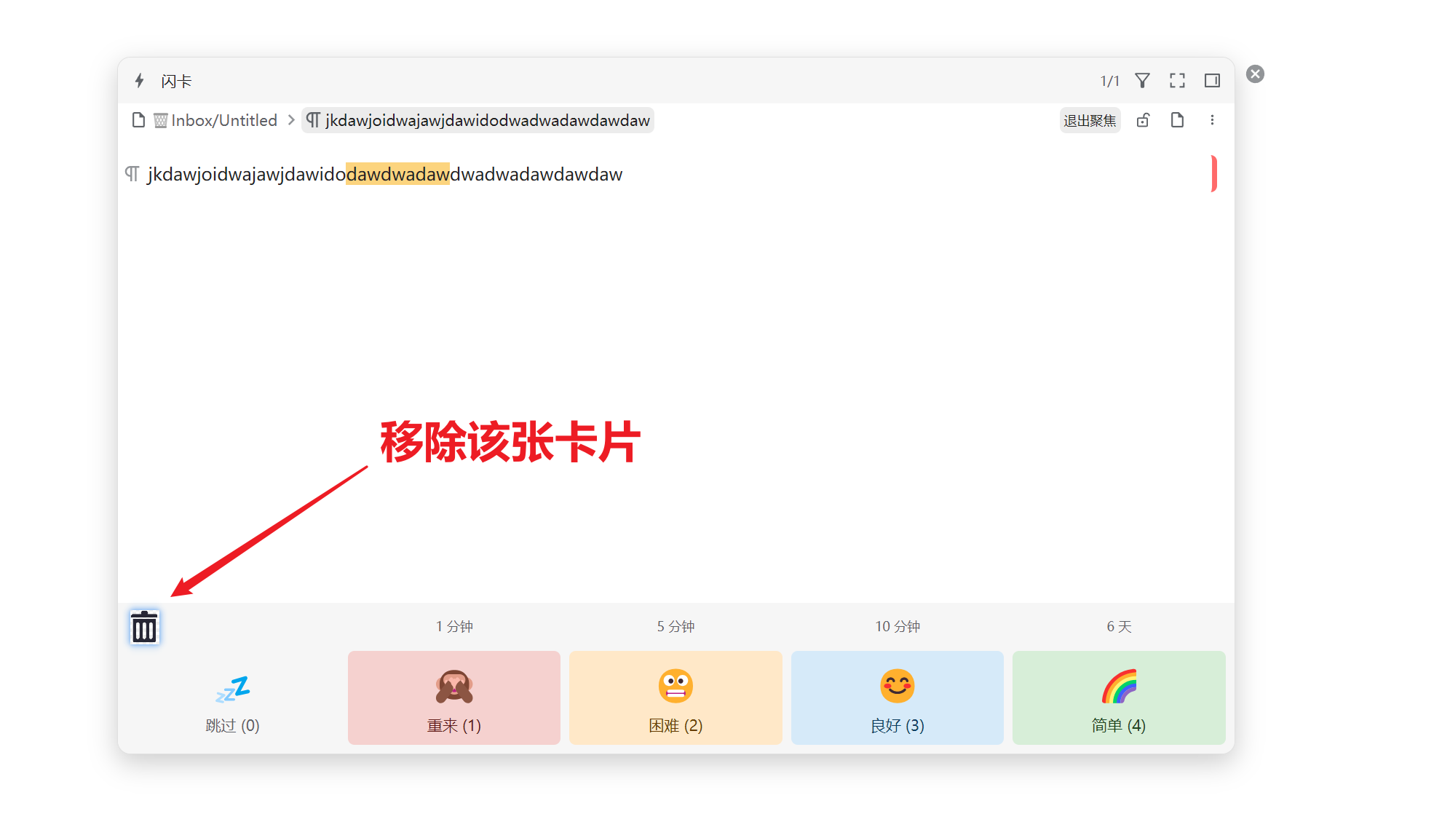This screenshot has height=814, width=1442.
Task: Rate card as 重来 (1)
Action: coord(453,698)
